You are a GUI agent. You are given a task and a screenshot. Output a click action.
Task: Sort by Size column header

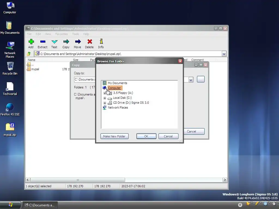[x=75, y=60]
